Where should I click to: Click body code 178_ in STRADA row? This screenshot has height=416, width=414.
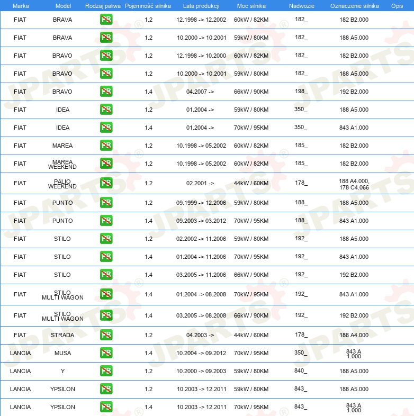pos(301,335)
